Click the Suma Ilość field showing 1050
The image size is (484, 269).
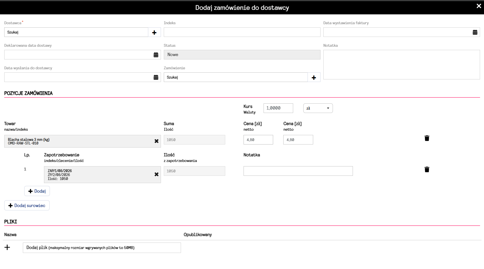click(x=194, y=140)
